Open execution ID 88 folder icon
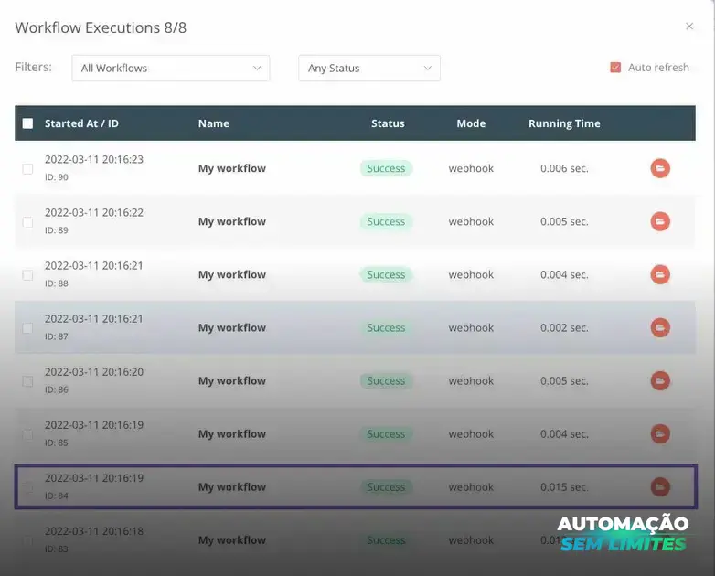Viewport: 715px width, 576px height. click(x=660, y=274)
